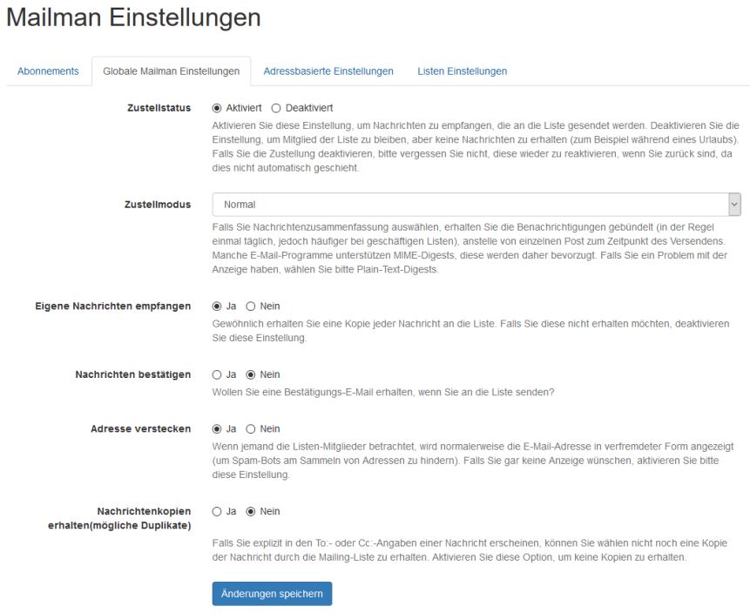Image resolution: width=750 pixels, height=613 pixels.
Task: Set Nachrichten bestätigen to Nein
Action: pyautogui.click(x=251, y=374)
